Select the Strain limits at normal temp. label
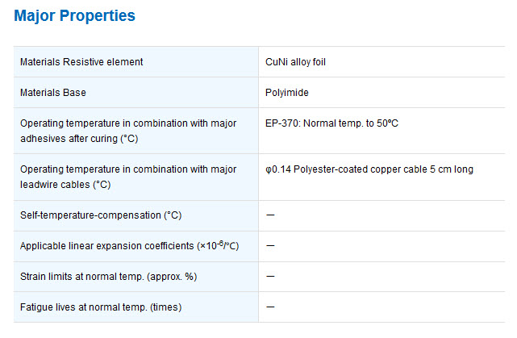 coord(108,277)
